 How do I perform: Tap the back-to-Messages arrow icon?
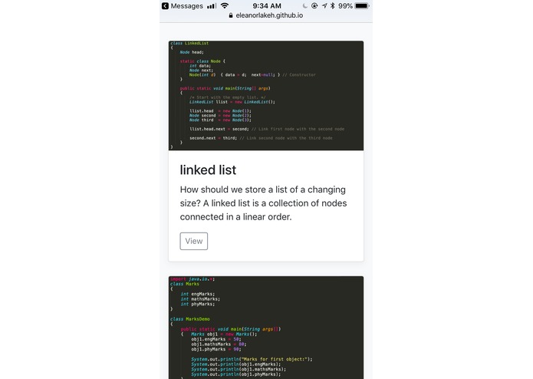pyautogui.click(x=165, y=6)
